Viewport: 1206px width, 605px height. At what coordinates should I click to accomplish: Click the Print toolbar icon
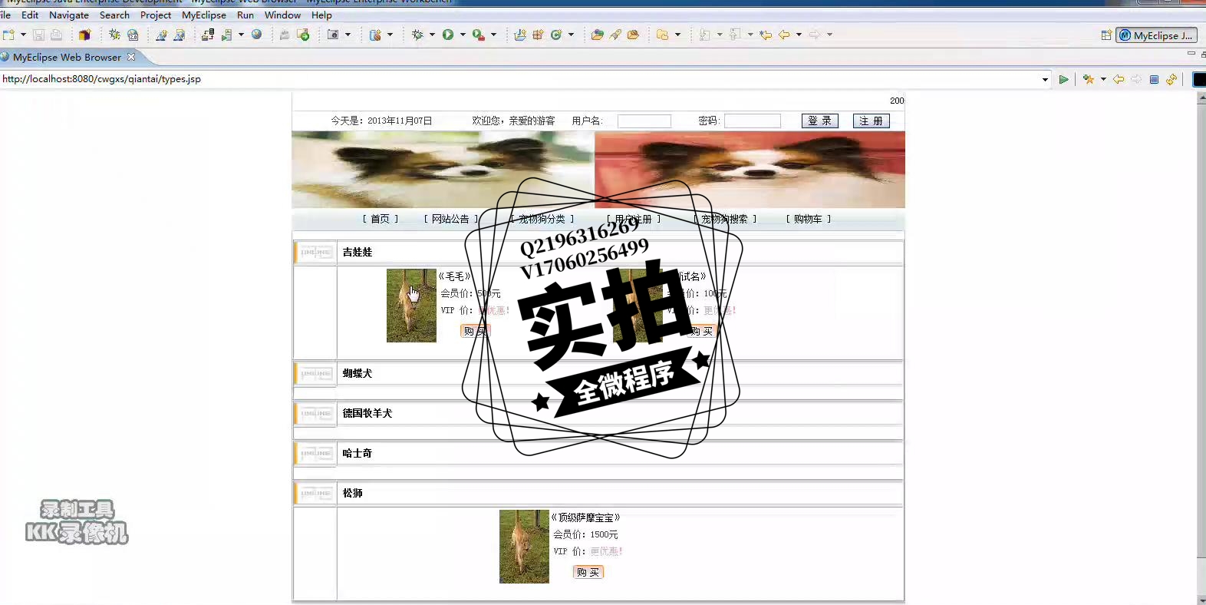pyautogui.click(x=56, y=35)
